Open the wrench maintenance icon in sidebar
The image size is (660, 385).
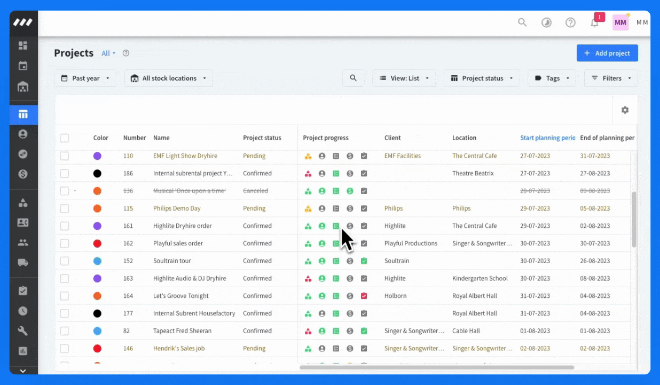point(23,331)
